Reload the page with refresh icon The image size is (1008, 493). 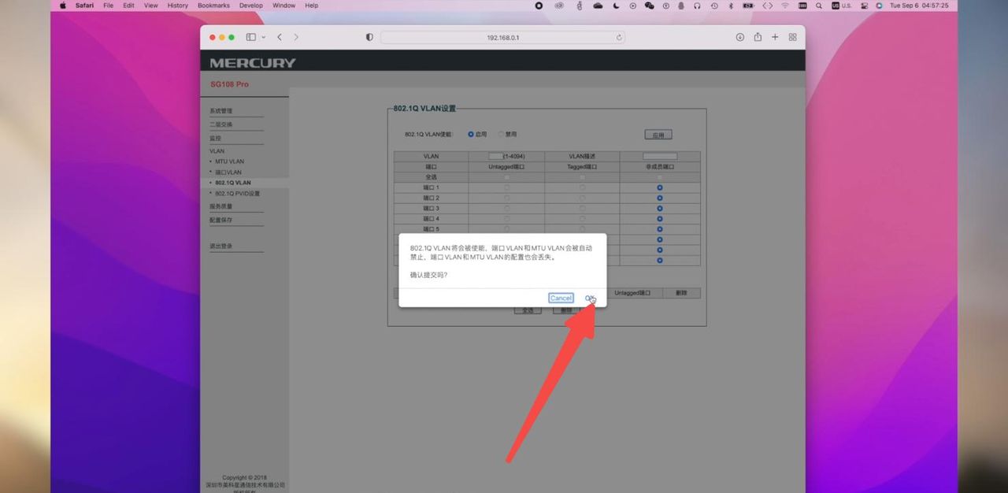[x=619, y=37]
